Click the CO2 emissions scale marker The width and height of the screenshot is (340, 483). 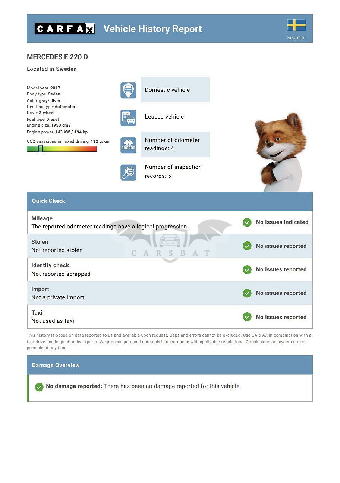(x=40, y=149)
